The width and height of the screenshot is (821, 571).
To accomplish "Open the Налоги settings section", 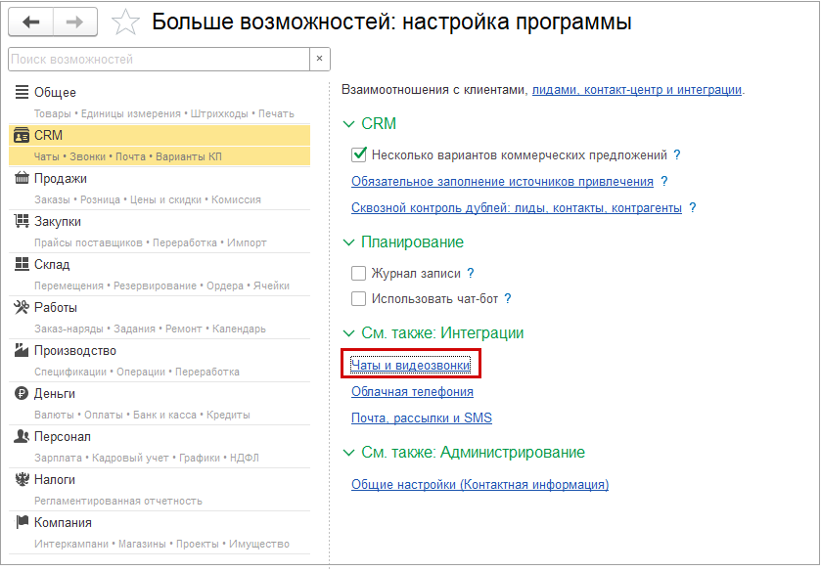I will (55, 479).
